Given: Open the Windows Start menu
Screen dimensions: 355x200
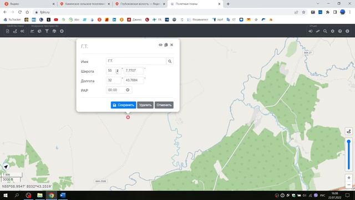Looking at the screenshot, I should [6, 195].
